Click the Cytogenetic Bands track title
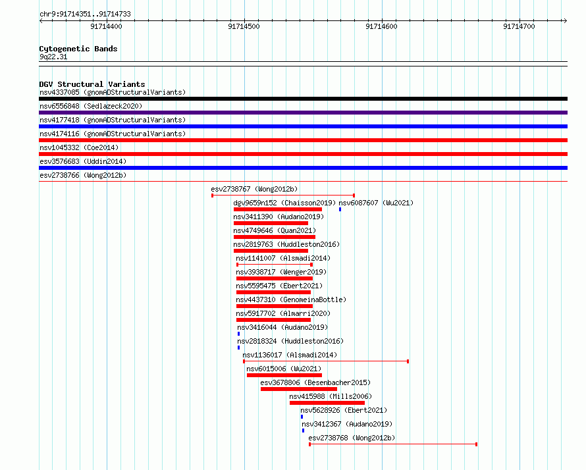Image resolution: width=586 pixels, height=470 pixels. (78, 49)
